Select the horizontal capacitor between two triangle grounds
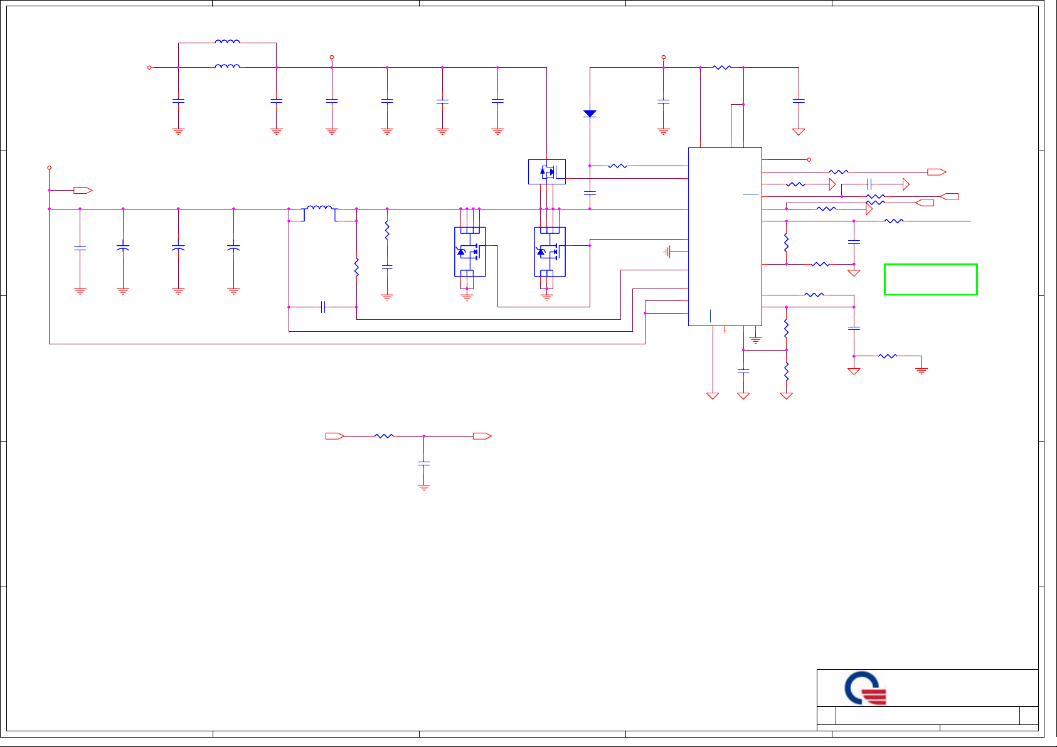The image size is (1057, 747). pos(869,184)
